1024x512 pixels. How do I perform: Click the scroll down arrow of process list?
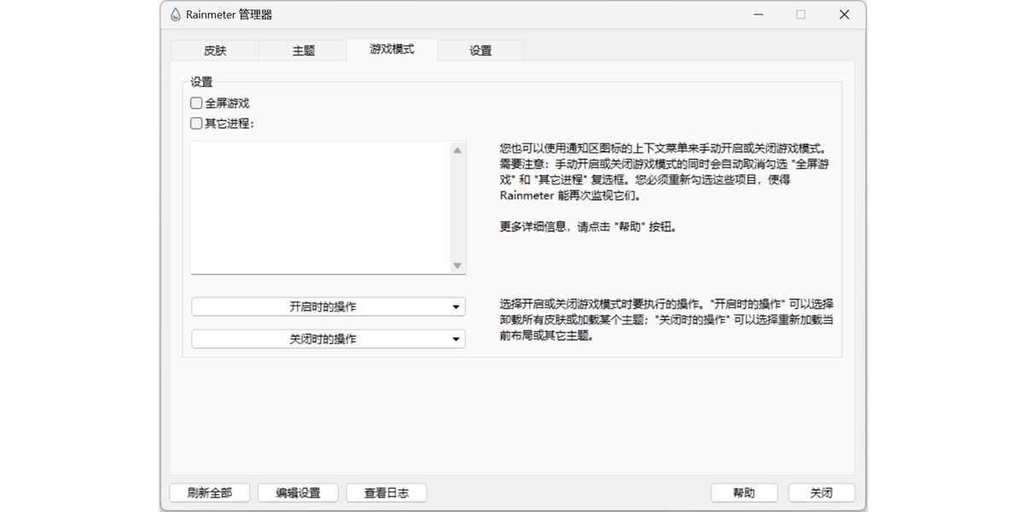pos(457,265)
